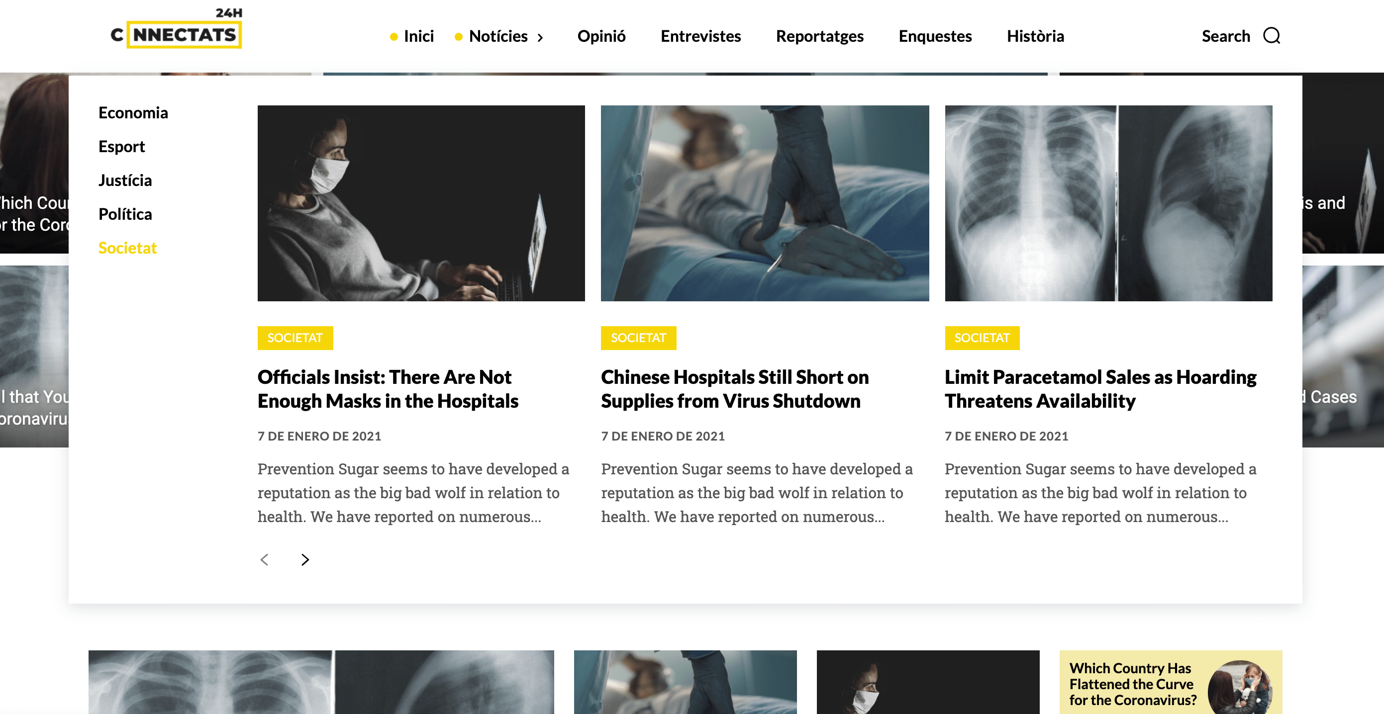
Task: Read 'Officials Insist' masks article headline
Action: pyautogui.click(x=388, y=389)
